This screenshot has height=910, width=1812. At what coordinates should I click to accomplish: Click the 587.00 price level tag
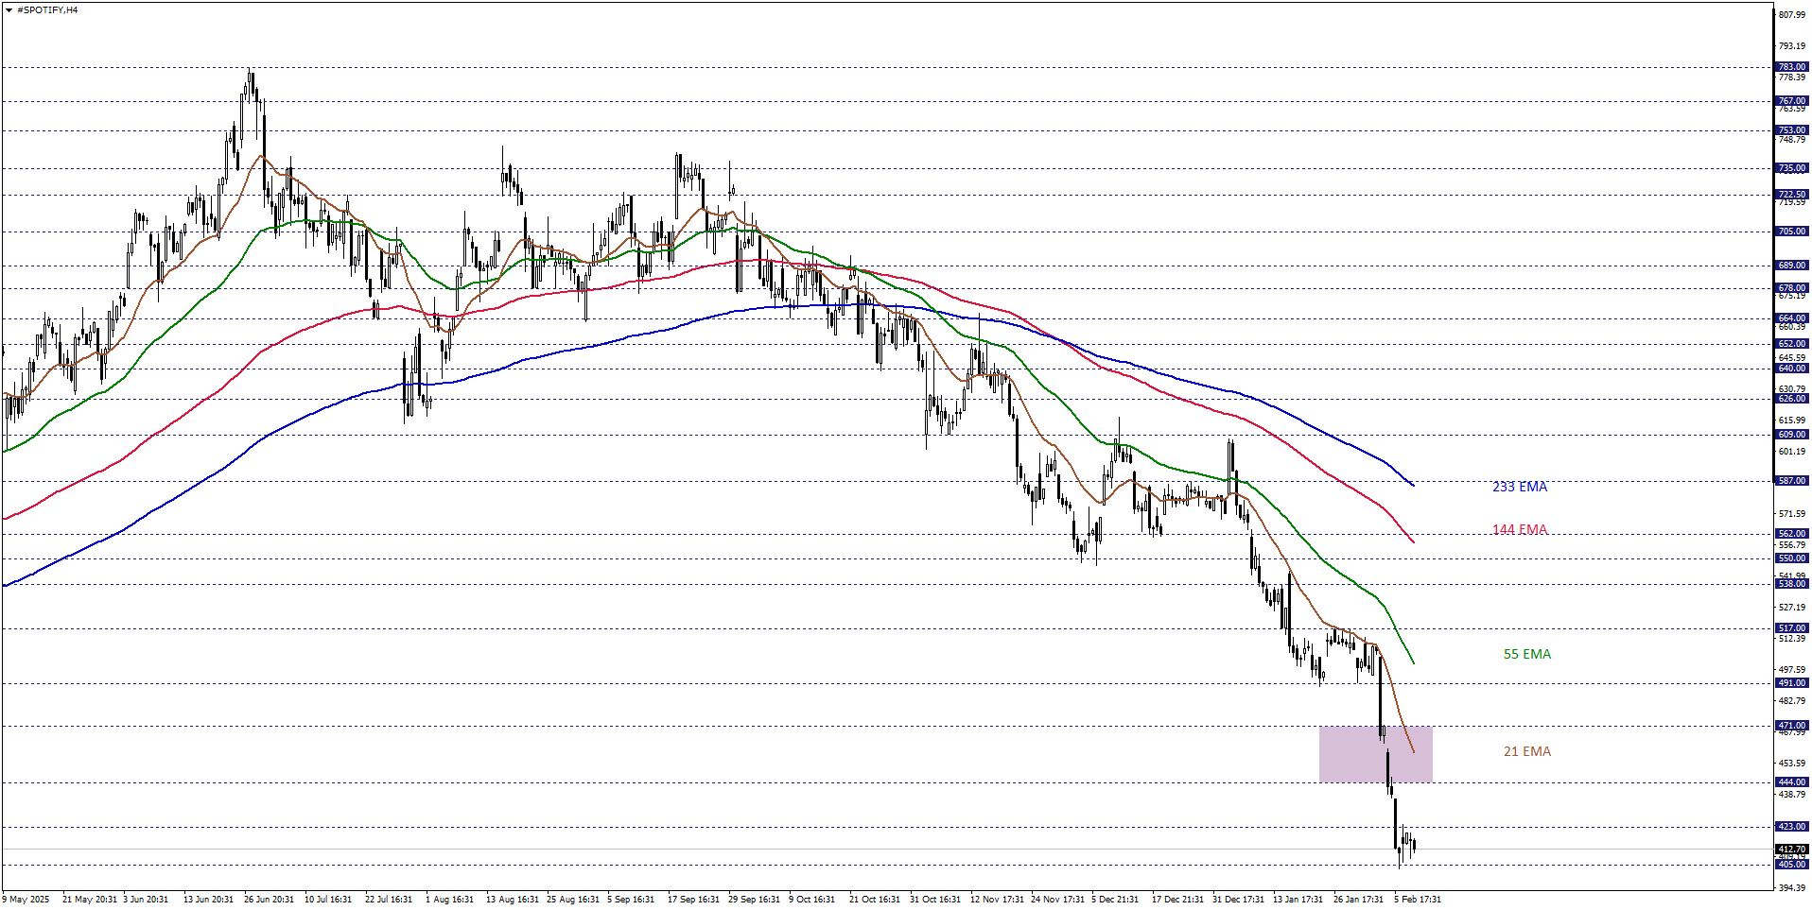[x=1791, y=481]
